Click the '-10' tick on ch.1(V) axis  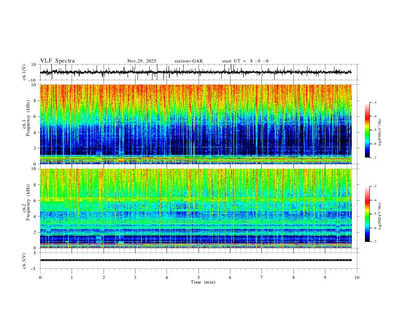(33, 80)
